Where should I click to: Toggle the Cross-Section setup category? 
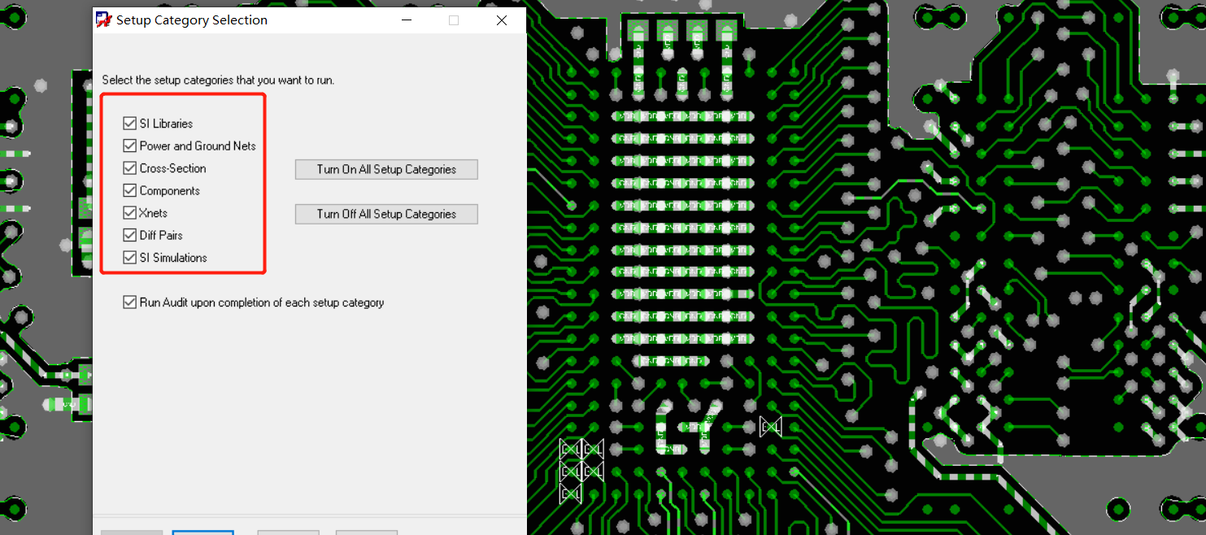click(129, 168)
